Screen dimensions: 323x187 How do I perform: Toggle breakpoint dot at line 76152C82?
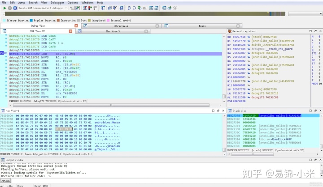(x=6, y=57)
